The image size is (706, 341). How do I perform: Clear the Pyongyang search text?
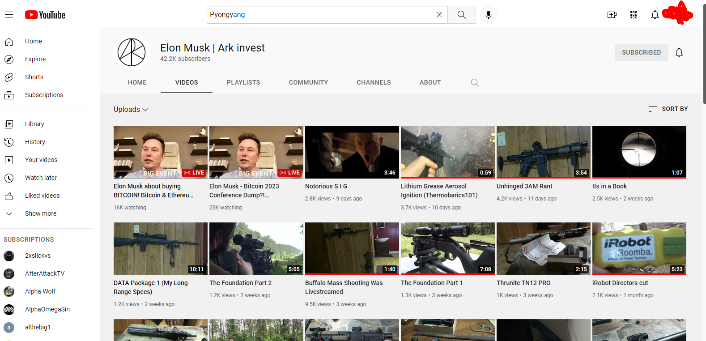[x=439, y=15]
